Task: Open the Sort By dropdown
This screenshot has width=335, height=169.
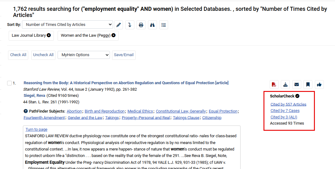Action: coord(67,25)
